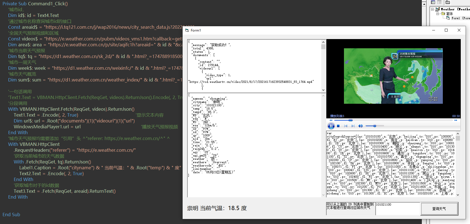
Task: Click the 播放列表3 playlist label
Action: pos(337,116)
